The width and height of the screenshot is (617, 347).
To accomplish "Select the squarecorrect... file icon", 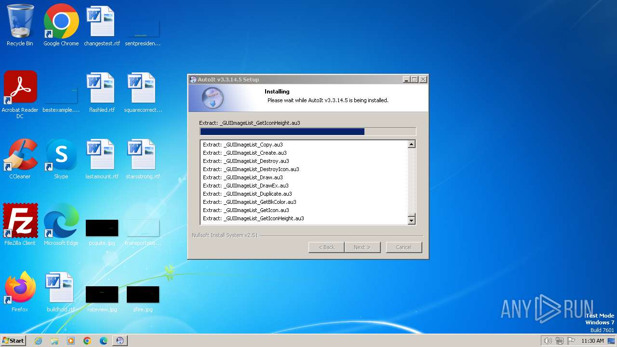I will [143, 92].
